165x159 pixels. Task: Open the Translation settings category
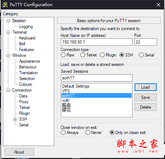click(x=29, y=73)
